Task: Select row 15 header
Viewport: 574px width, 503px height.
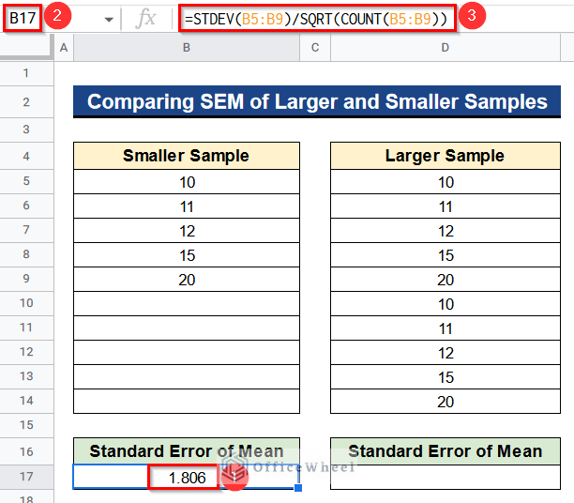Action: (26, 425)
